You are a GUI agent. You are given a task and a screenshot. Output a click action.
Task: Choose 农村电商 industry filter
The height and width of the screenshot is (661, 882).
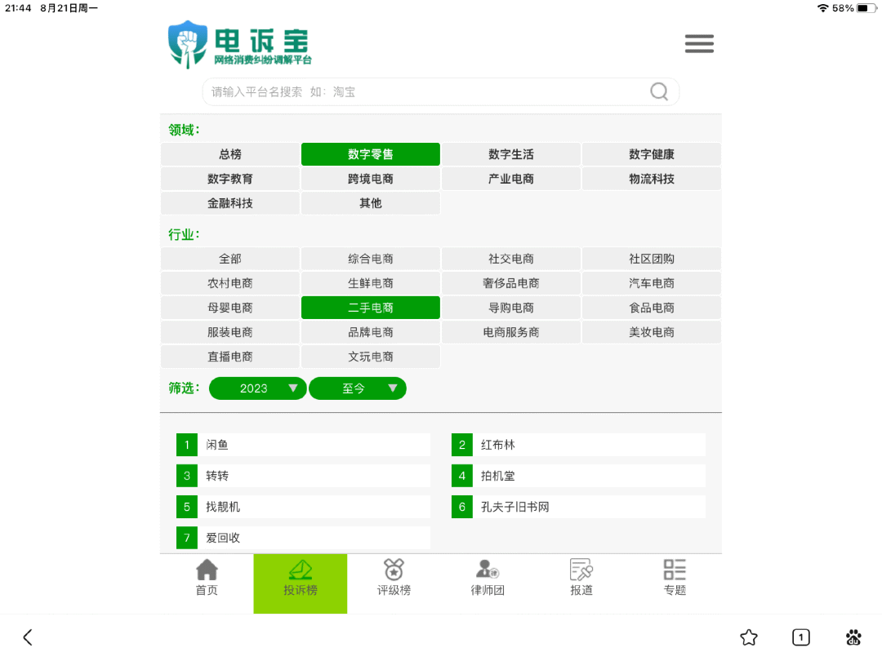tap(230, 283)
